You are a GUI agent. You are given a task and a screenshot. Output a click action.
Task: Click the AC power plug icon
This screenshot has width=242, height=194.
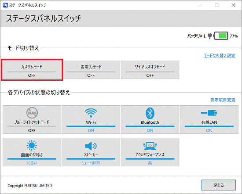click(x=209, y=36)
